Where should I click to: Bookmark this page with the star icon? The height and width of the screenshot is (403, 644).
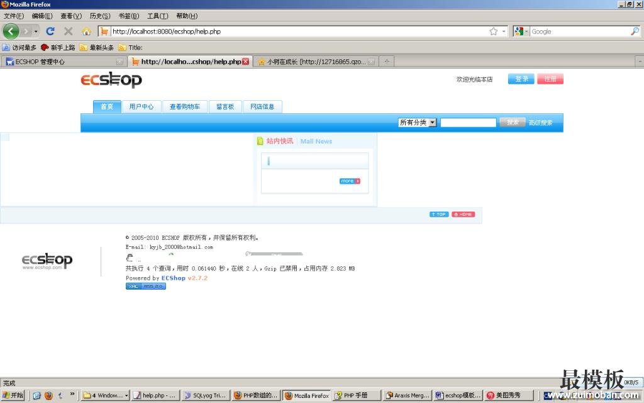click(x=493, y=31)
